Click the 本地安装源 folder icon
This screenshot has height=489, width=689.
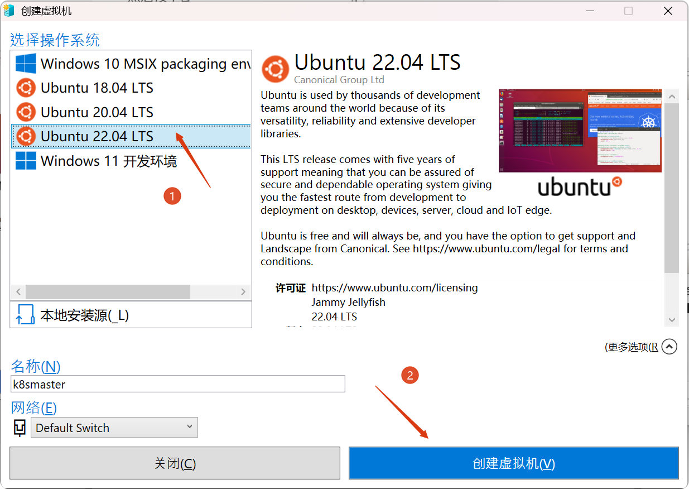pyautogui.click(x=26, y=315)
